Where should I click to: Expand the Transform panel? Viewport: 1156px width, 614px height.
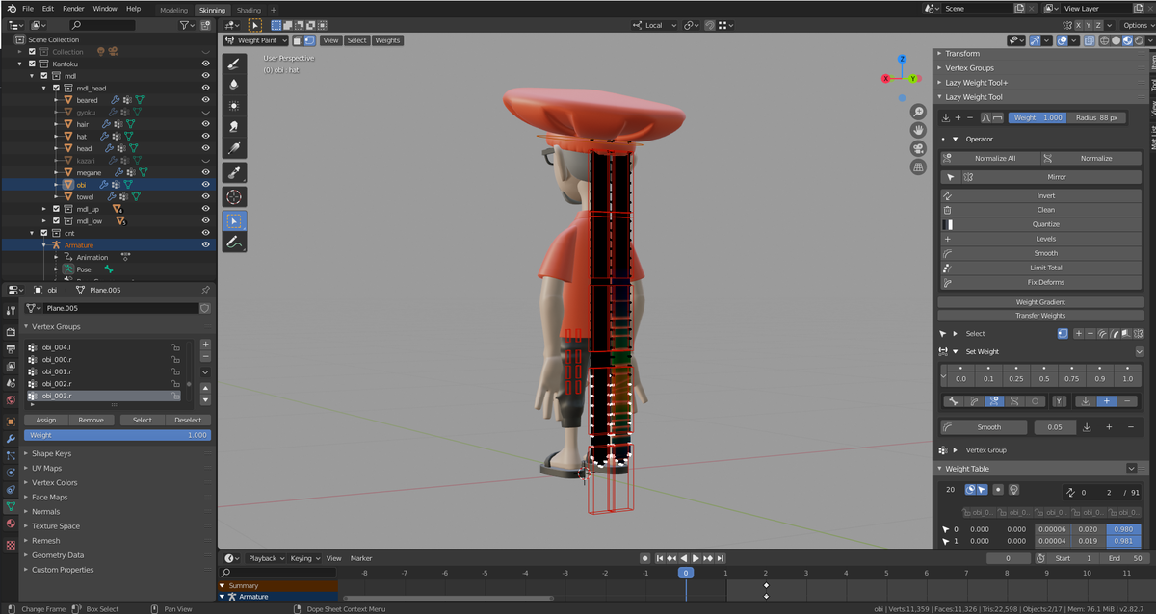coord(961,54)
